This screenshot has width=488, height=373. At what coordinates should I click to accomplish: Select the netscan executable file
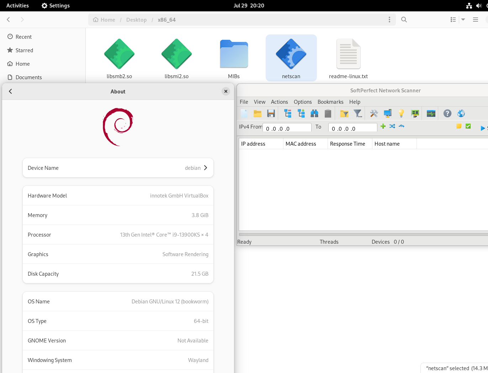pos(291,58)
